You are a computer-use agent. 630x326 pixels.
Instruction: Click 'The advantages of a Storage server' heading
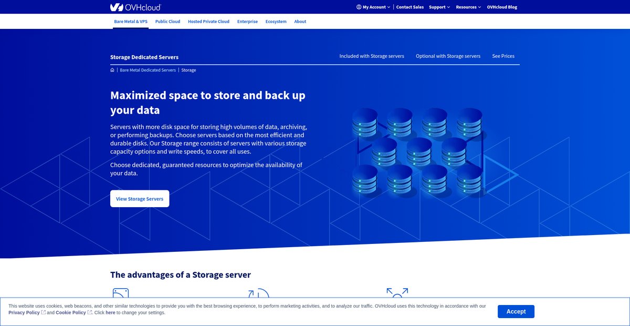(x=181, y=274)
